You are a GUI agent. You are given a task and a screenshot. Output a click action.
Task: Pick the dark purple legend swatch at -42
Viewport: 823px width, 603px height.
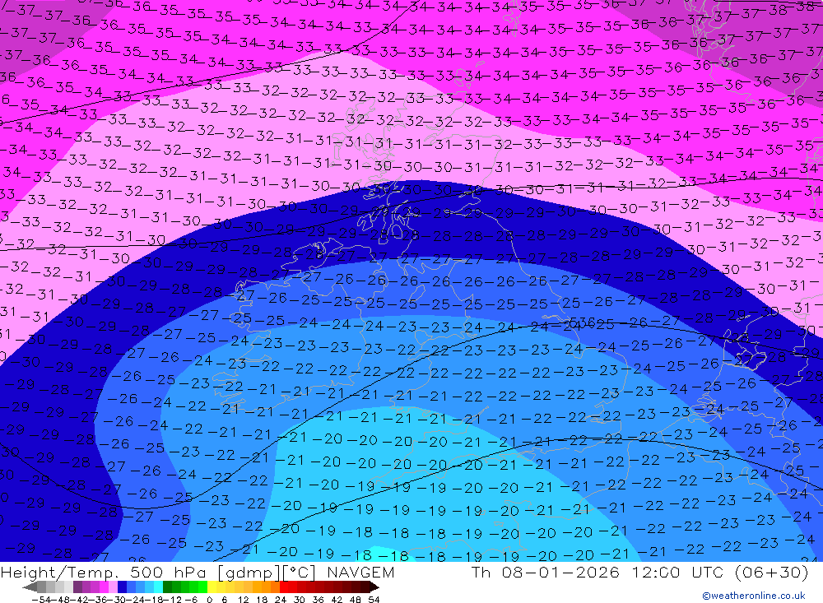pyautogui.click(x=77, y=587)
